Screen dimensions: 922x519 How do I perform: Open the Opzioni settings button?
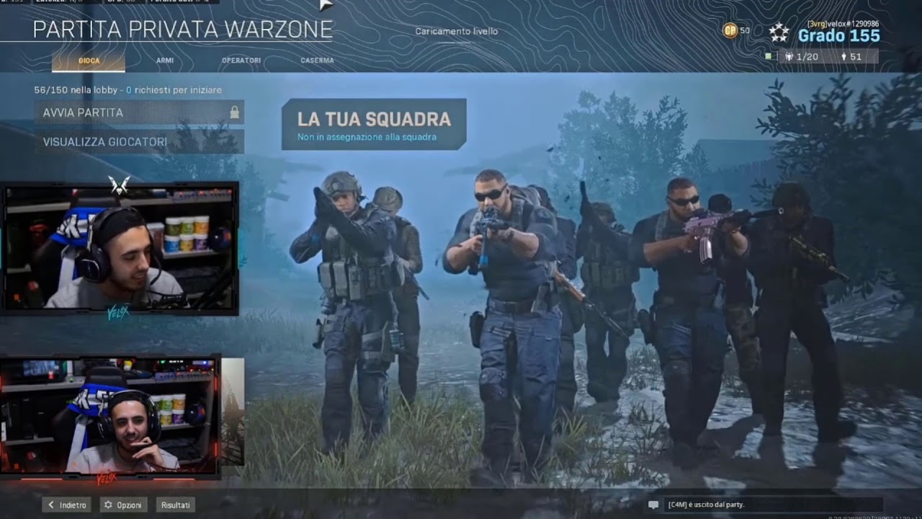(123, 505)
